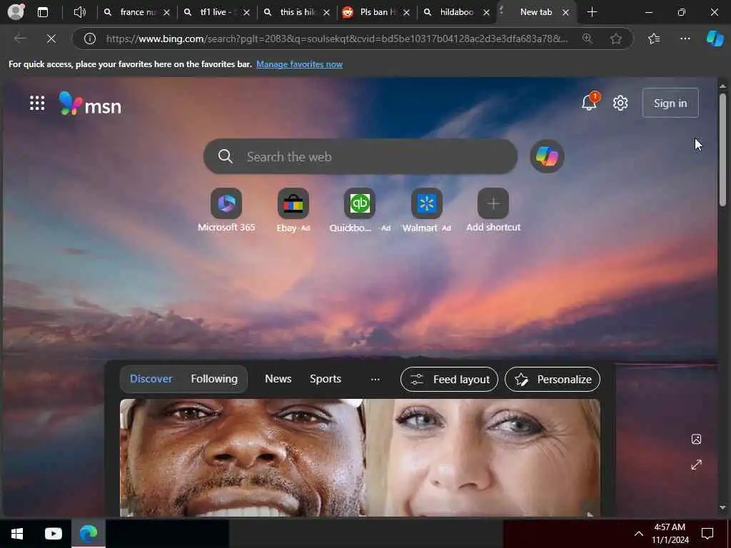This screenshot has width=731, height=548.
Task: Click the Edge taskbar icon
Action: click(x=89, y=534)
